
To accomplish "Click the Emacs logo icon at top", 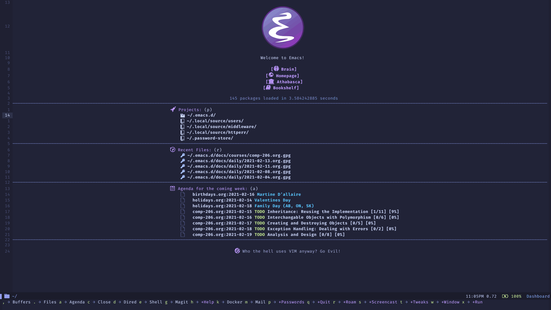I will point(283,28).
